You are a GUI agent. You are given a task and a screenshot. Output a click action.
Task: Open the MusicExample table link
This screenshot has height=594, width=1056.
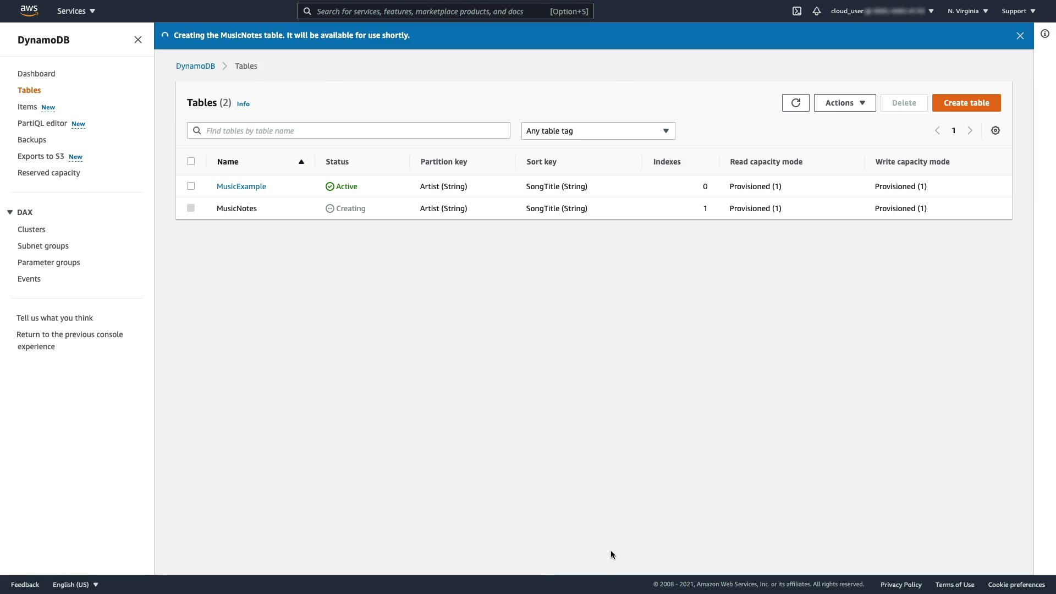241,186
